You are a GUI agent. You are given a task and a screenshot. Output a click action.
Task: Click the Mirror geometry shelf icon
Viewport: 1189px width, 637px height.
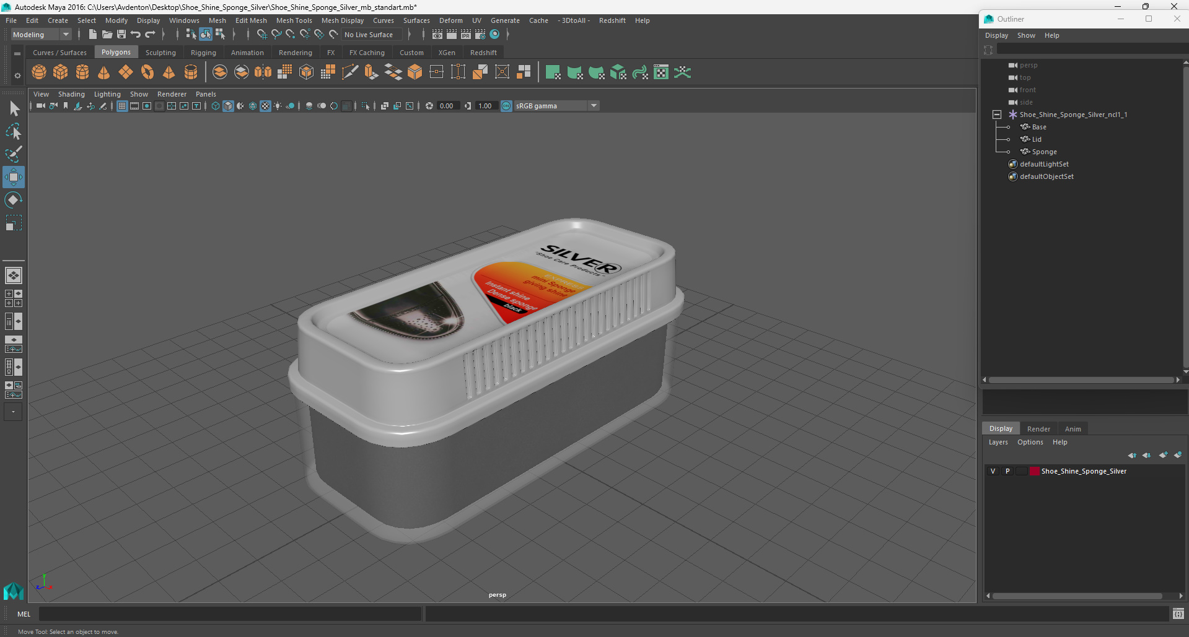click(263, 72)
